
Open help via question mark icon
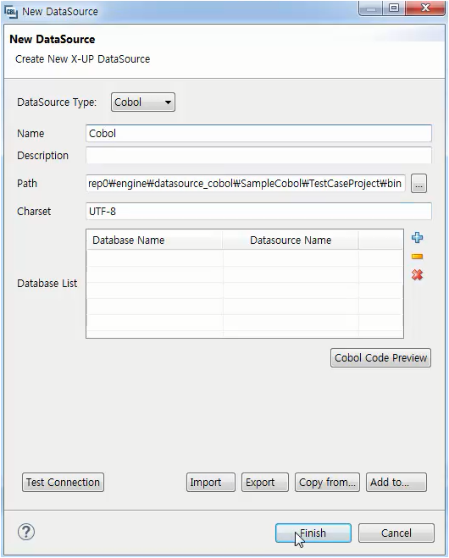pos(26,532)
